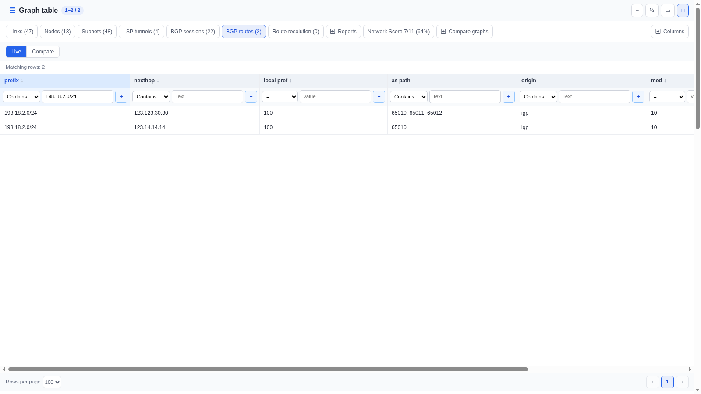Click the 1–2 / 2 count badge
Screen dimensions: 701x394
tap(72, 10)
